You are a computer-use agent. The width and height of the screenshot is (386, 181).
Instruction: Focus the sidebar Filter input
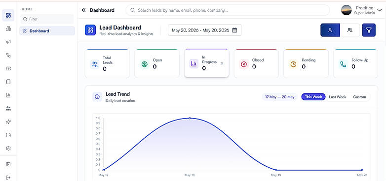[x=47, y=19]
